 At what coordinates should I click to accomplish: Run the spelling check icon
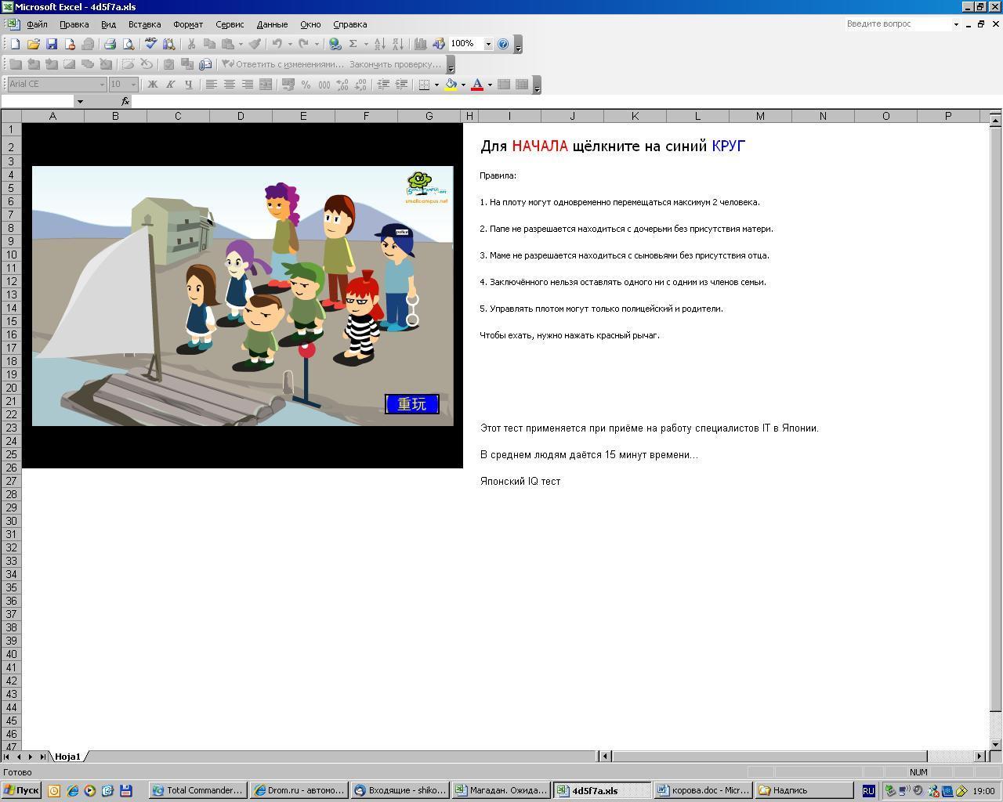click(150, 45)
